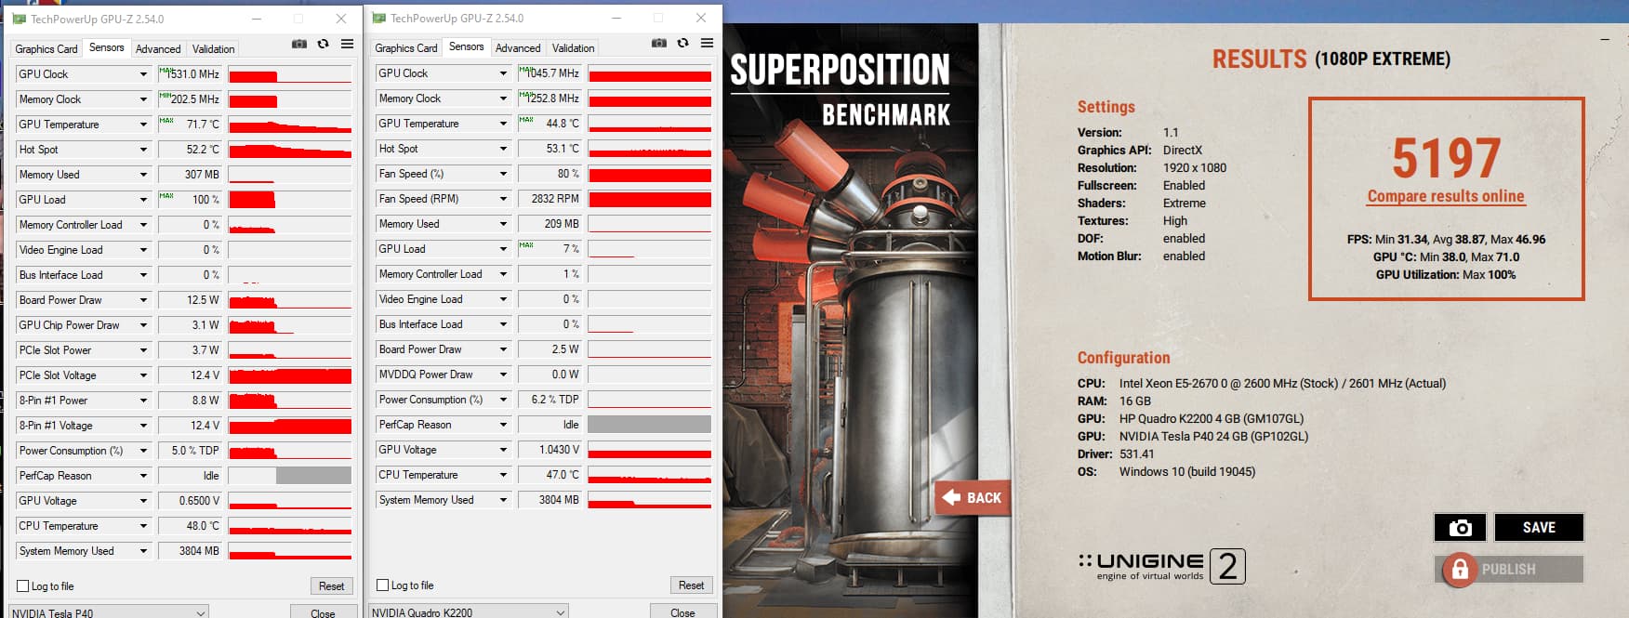Open the hamburger menu in Tesla P40 window

tap(347, 45)
